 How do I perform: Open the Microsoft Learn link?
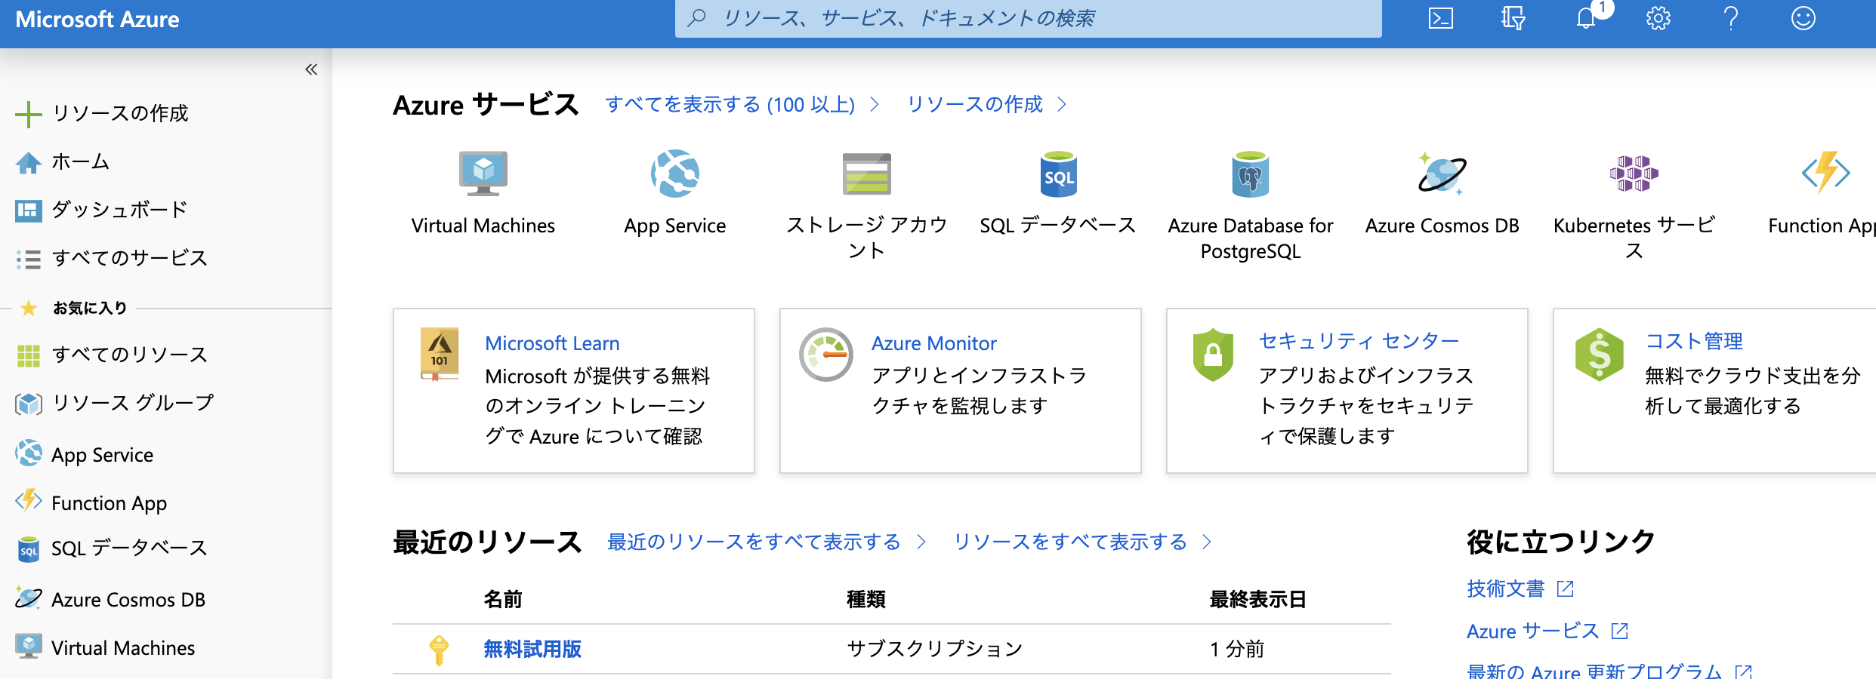click(552, 343)
